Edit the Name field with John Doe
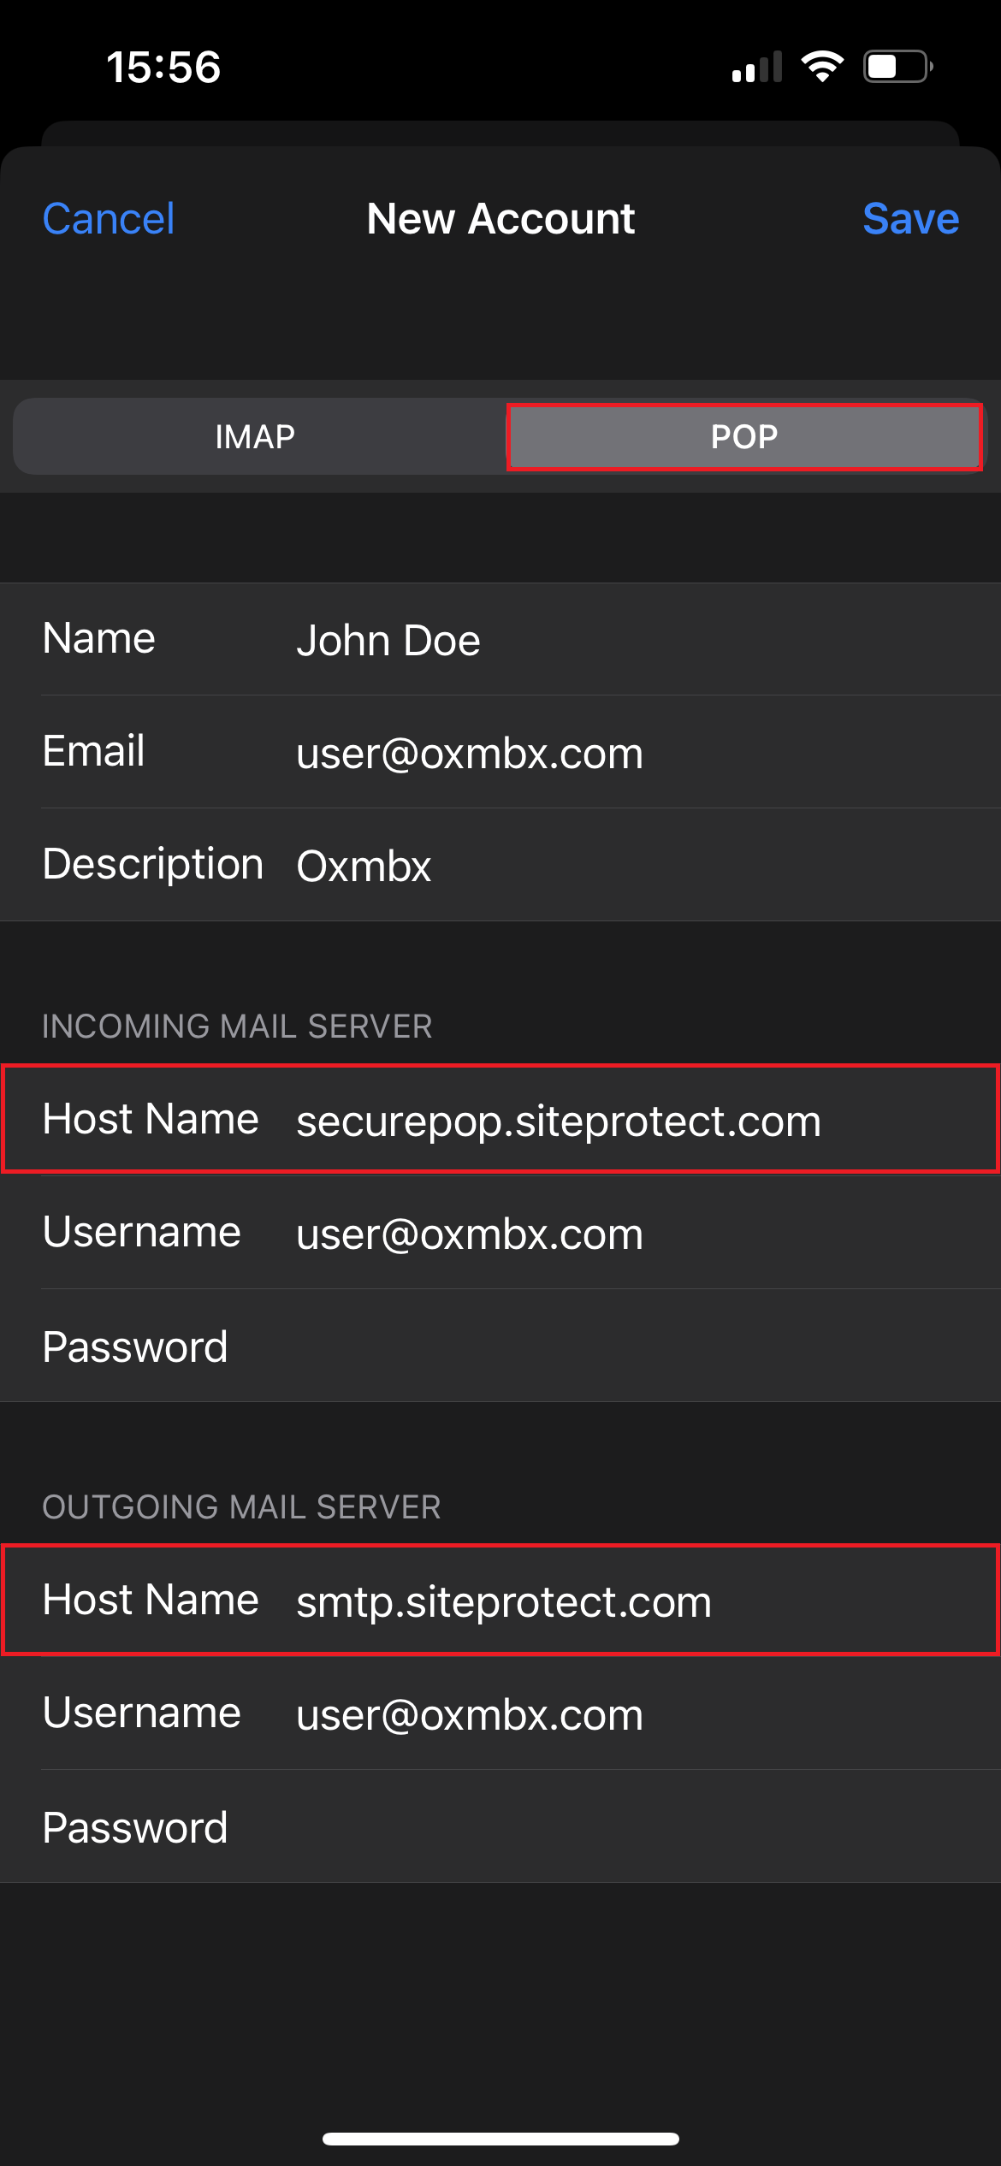This screenshot has height=2166, width=1001. point(599,640)
